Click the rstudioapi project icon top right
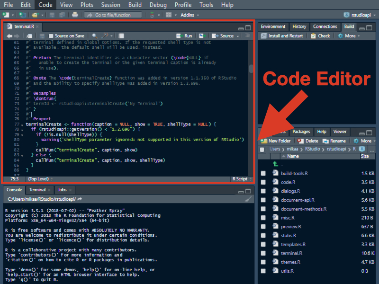The image size is (379, 284). tap(346, 15)
